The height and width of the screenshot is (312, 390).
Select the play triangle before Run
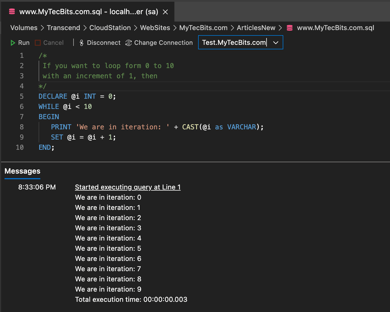13,43
